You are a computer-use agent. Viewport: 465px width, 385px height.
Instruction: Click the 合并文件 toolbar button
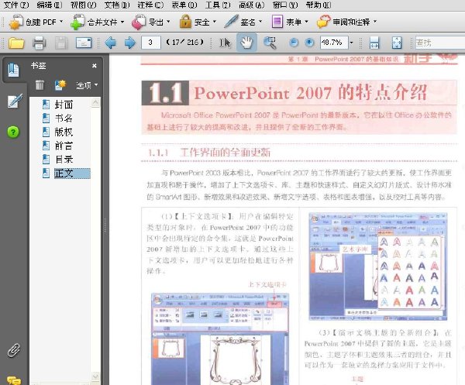98,22
